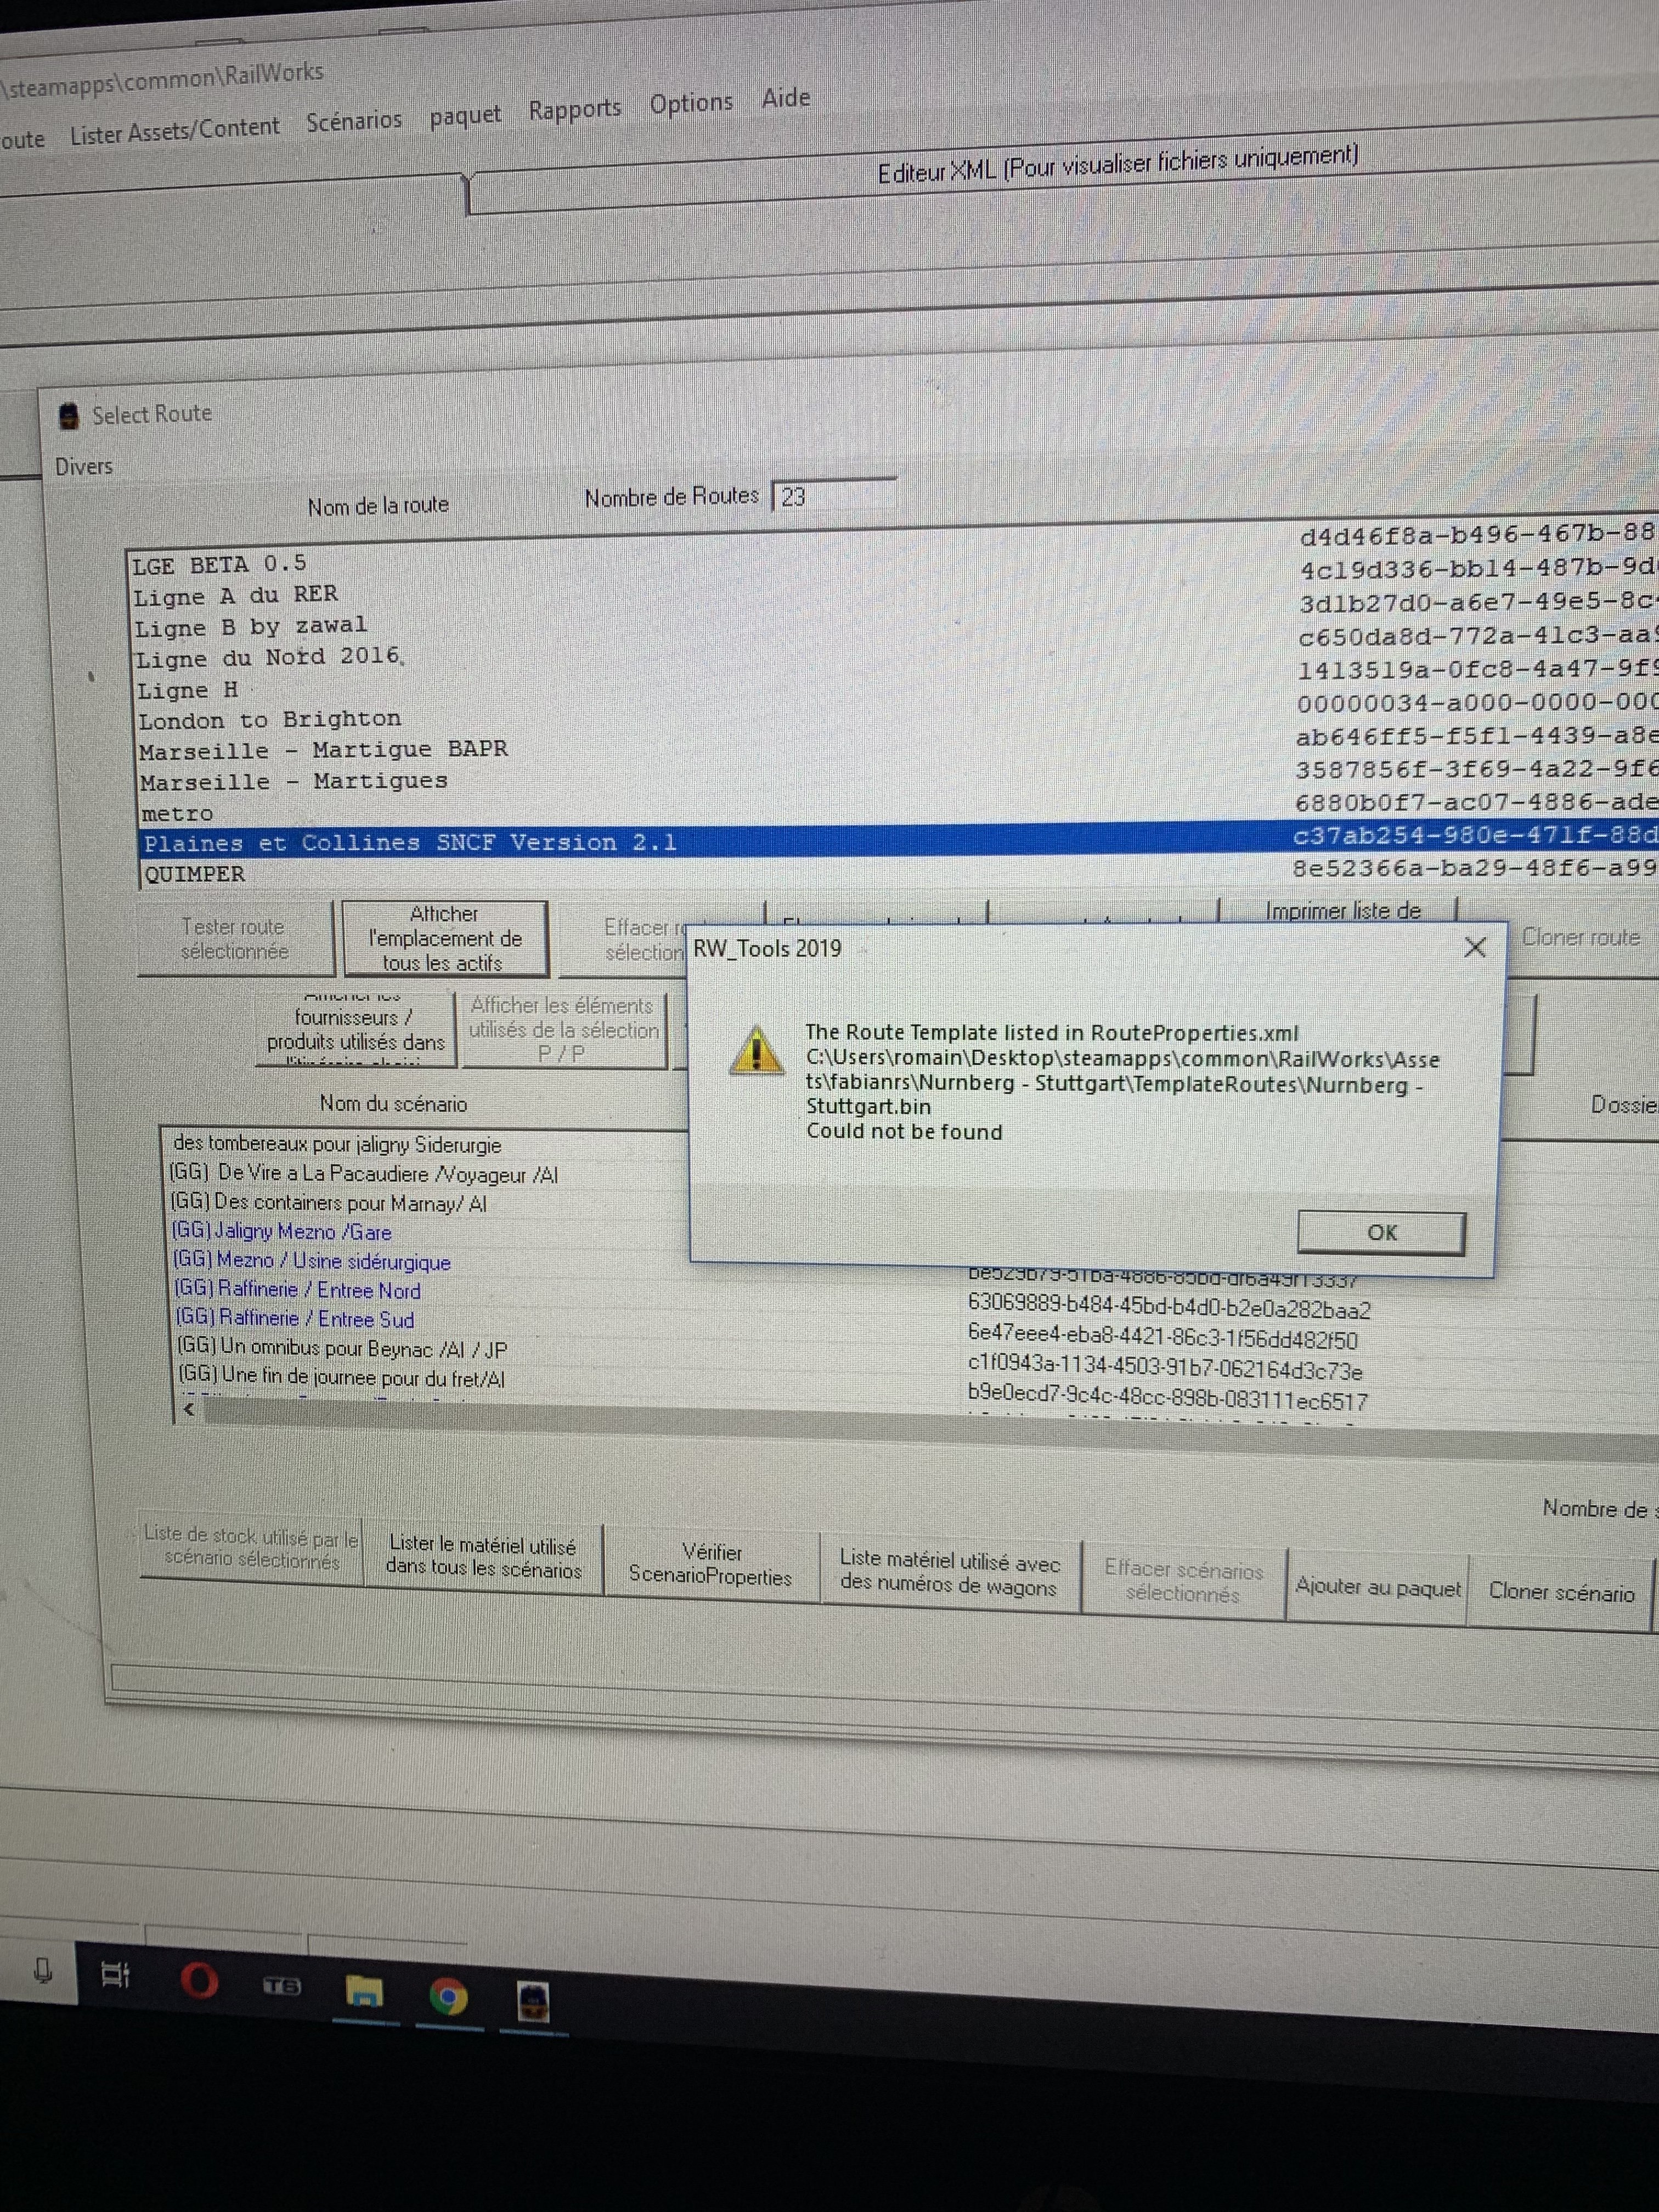Click Cloner route button
Screen dimensions: 1659x2212
[1580, 937]
